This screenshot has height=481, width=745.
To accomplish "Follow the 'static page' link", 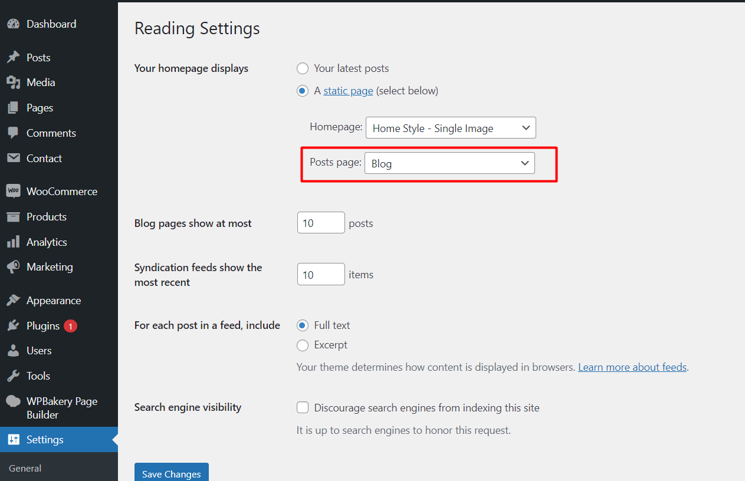I will pyautogui.click(x=348, y=91).
